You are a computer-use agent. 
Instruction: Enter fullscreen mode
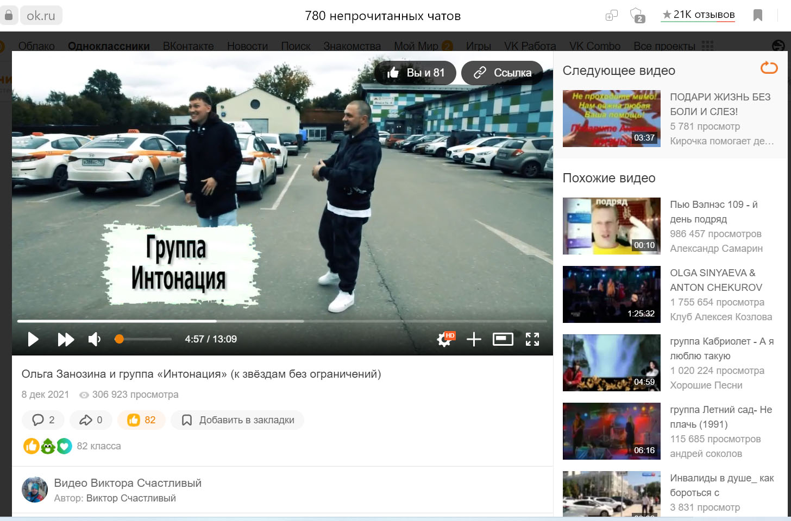(x=532, y=339)
